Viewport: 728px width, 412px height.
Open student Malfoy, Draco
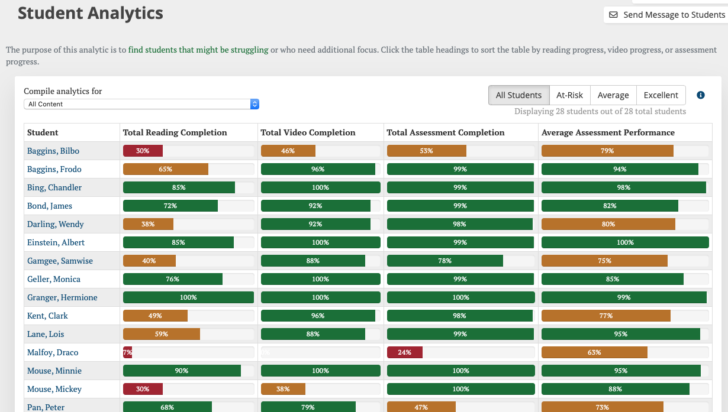[53, 352]
